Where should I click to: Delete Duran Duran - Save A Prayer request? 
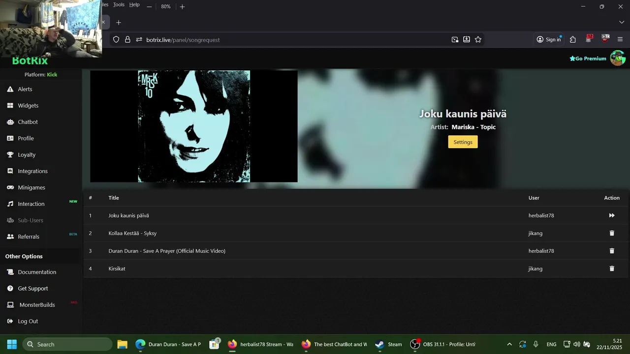coord(612,251)
